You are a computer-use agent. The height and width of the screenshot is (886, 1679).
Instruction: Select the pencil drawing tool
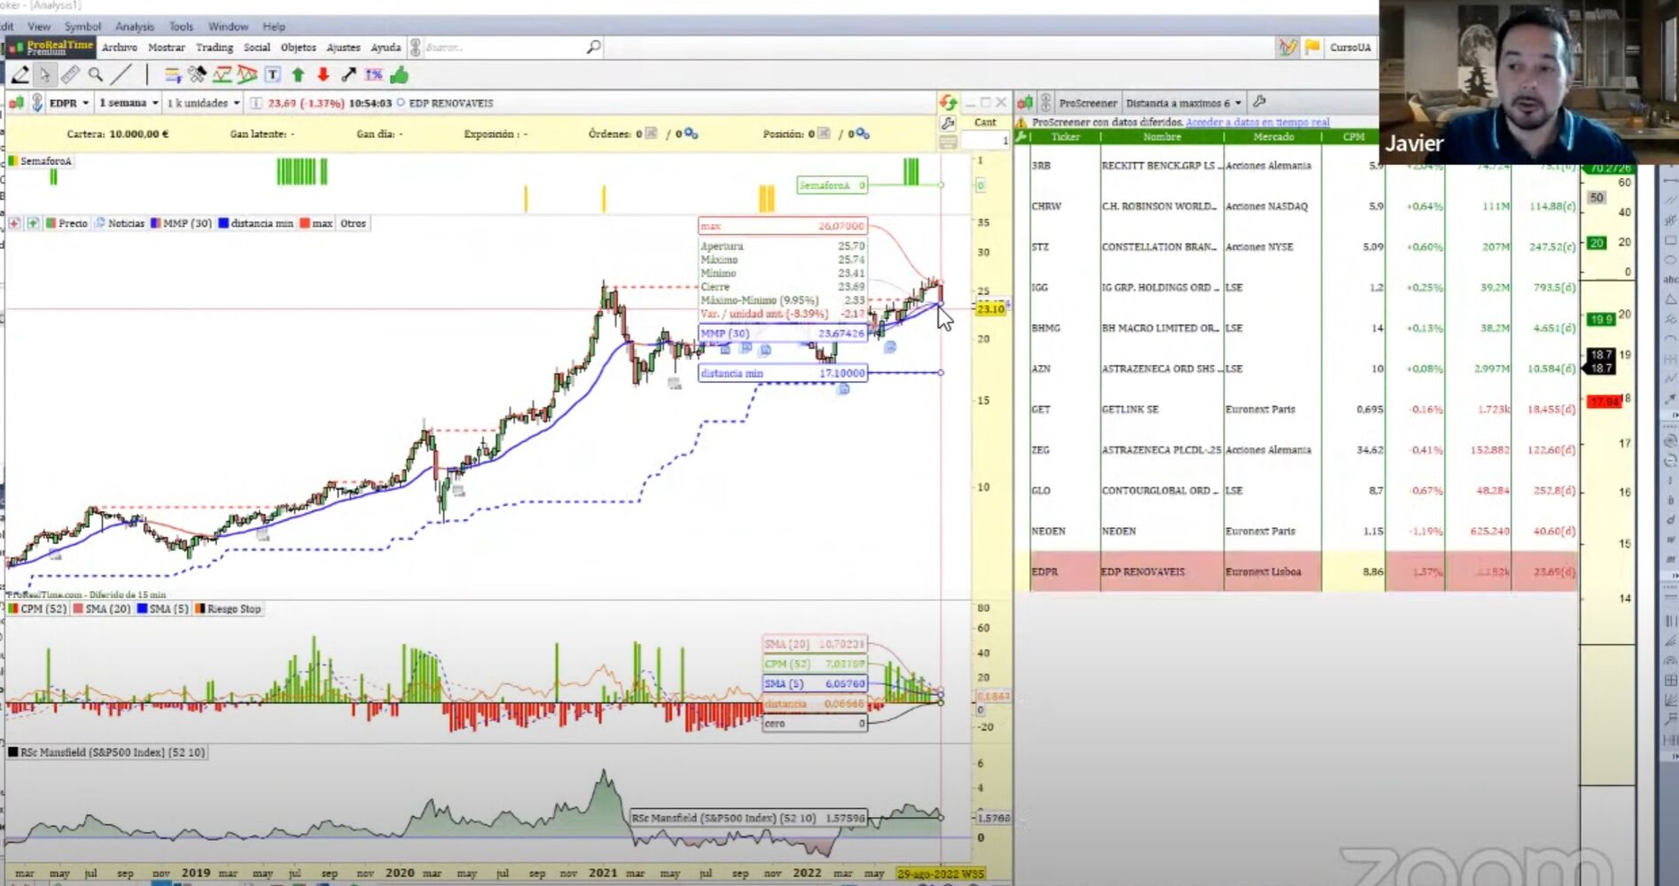(x=20, y=75)
